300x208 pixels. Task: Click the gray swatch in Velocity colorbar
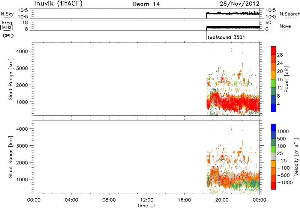click(x=273, y=157)
